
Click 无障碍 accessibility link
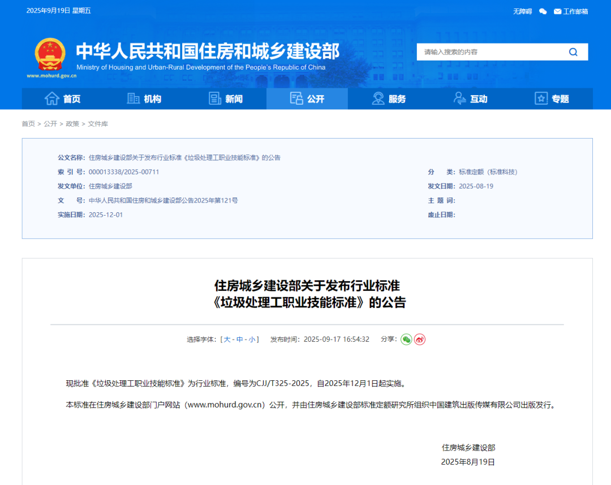point(522,11)
